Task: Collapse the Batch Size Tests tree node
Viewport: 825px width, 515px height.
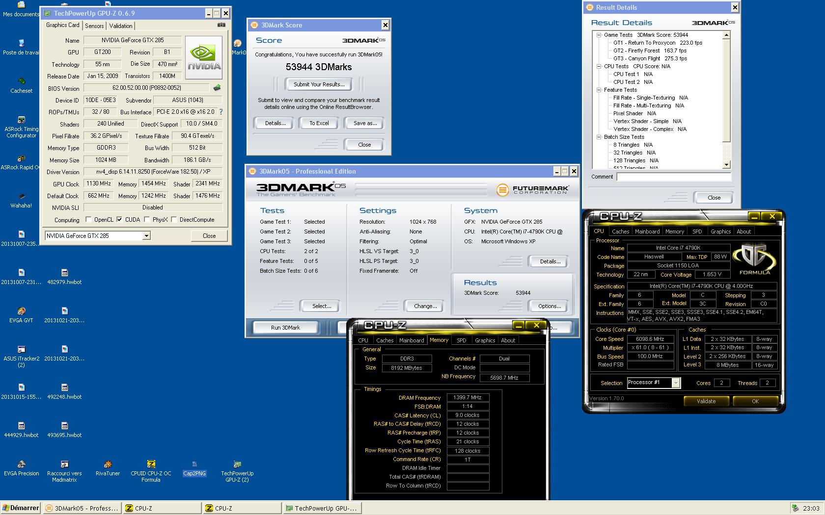Action: pos(599,137)
